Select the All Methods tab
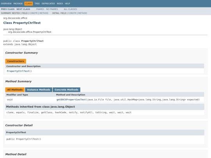The image size is (211, 158). (x=15, y=90)
